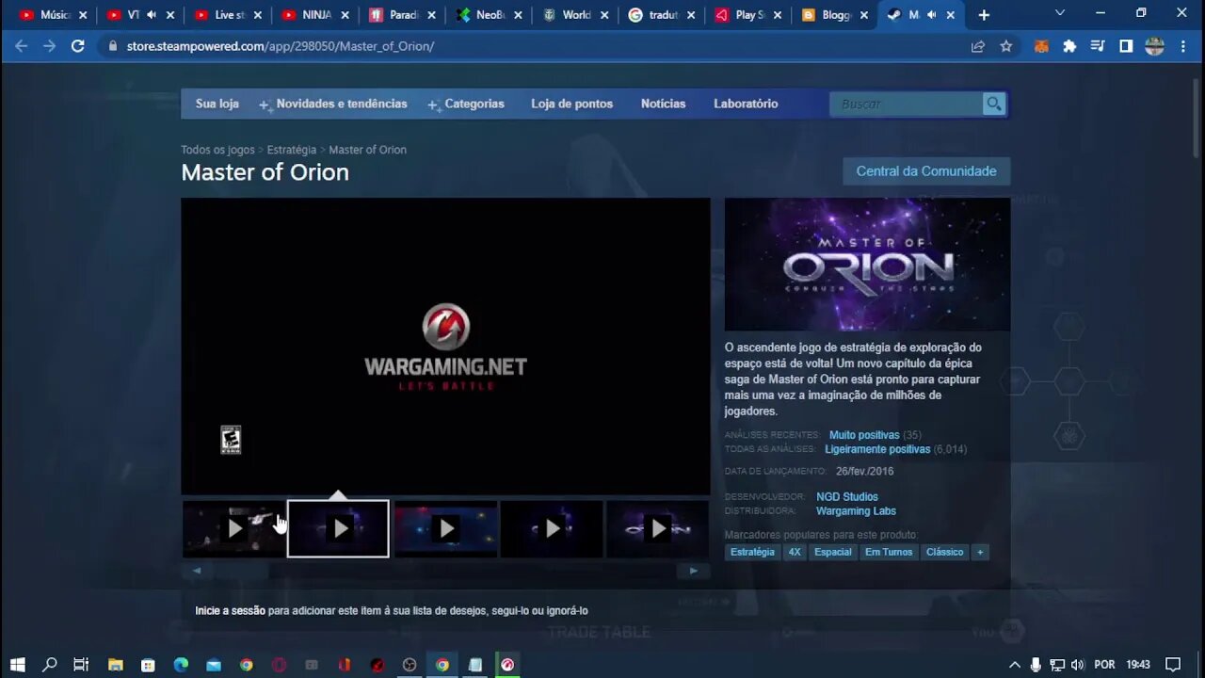Click the Inicie a sessão link
1205x678 pixels.
coord(230,611)
